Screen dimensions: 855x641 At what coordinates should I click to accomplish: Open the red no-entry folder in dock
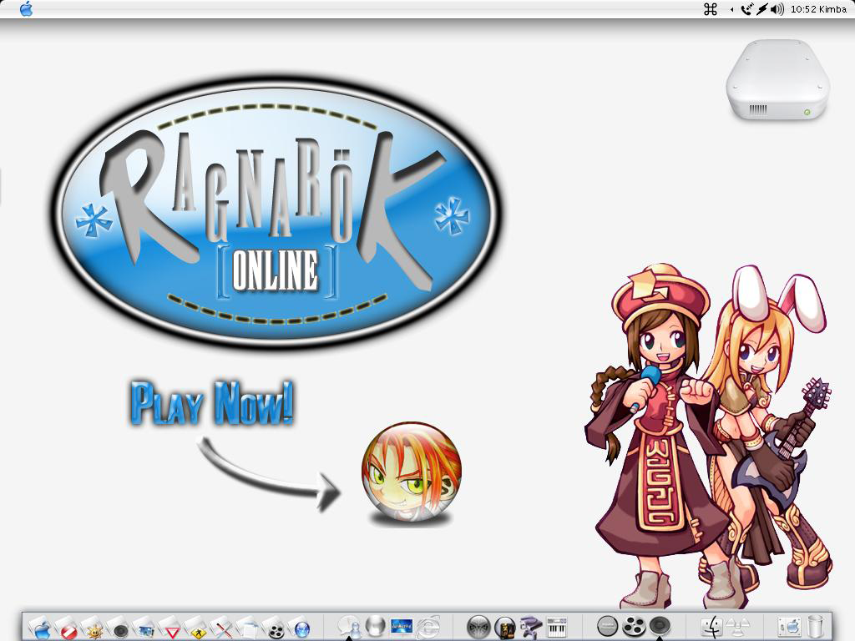tap(68, 628)
